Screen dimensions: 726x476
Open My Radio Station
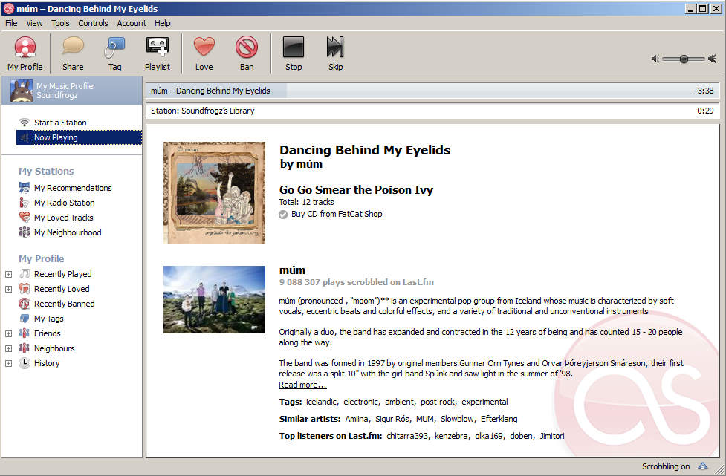point(65,203)
